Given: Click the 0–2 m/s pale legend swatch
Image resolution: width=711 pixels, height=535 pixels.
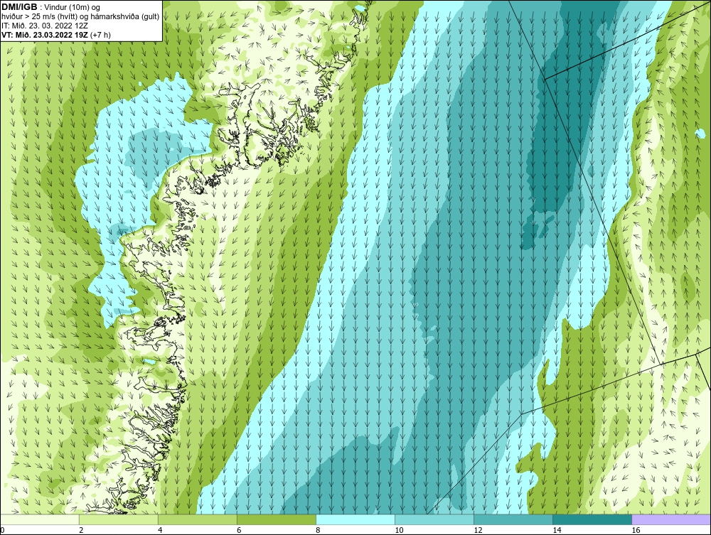Looking at the screenshot, I should [40, 519].
